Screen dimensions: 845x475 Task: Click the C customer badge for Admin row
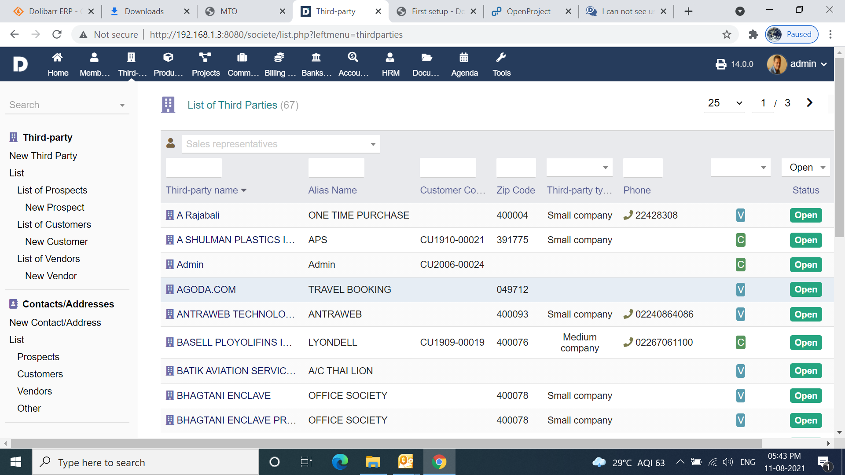tap(741, 265)
